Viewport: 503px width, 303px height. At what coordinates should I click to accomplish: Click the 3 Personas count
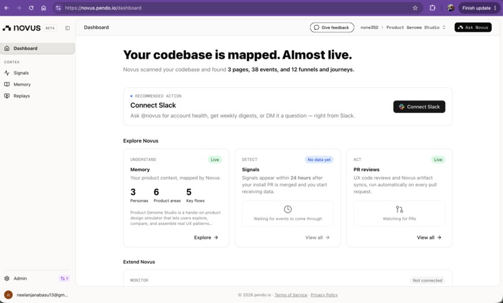pyautogui.click(x=139, y=196)
